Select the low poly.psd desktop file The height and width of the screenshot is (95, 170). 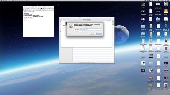coord(143,20)
